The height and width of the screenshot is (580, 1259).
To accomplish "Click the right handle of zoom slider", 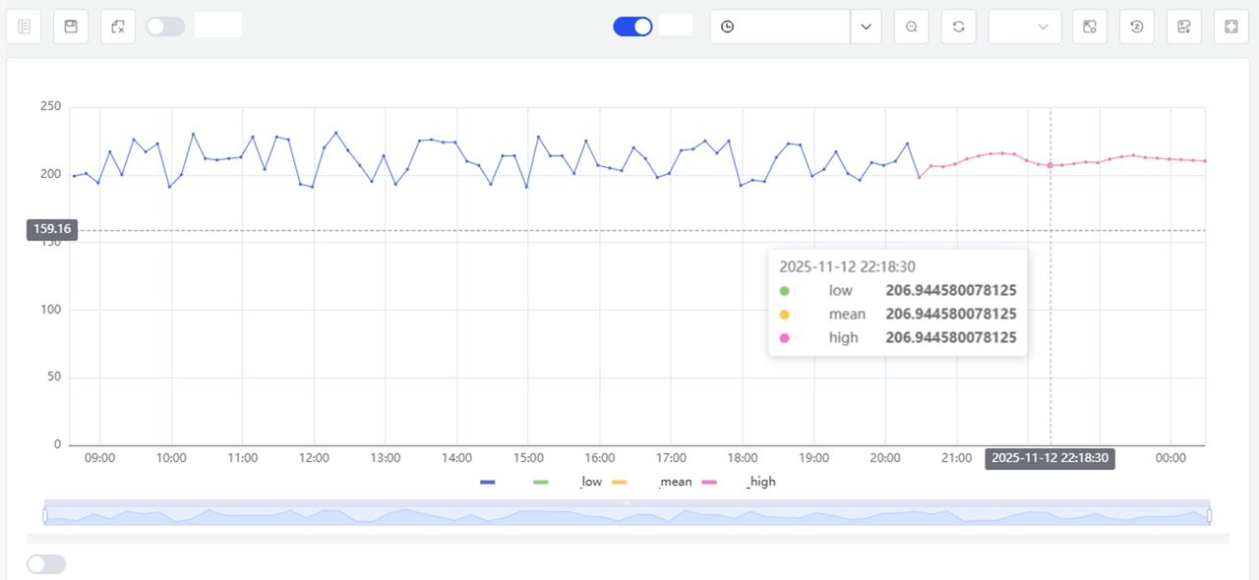I will (1209, 515).
